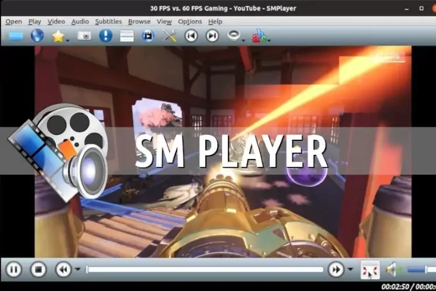The image size is (436, 291).
Task: Expand the fast forward options arrow
Action: tap(351, 269)
